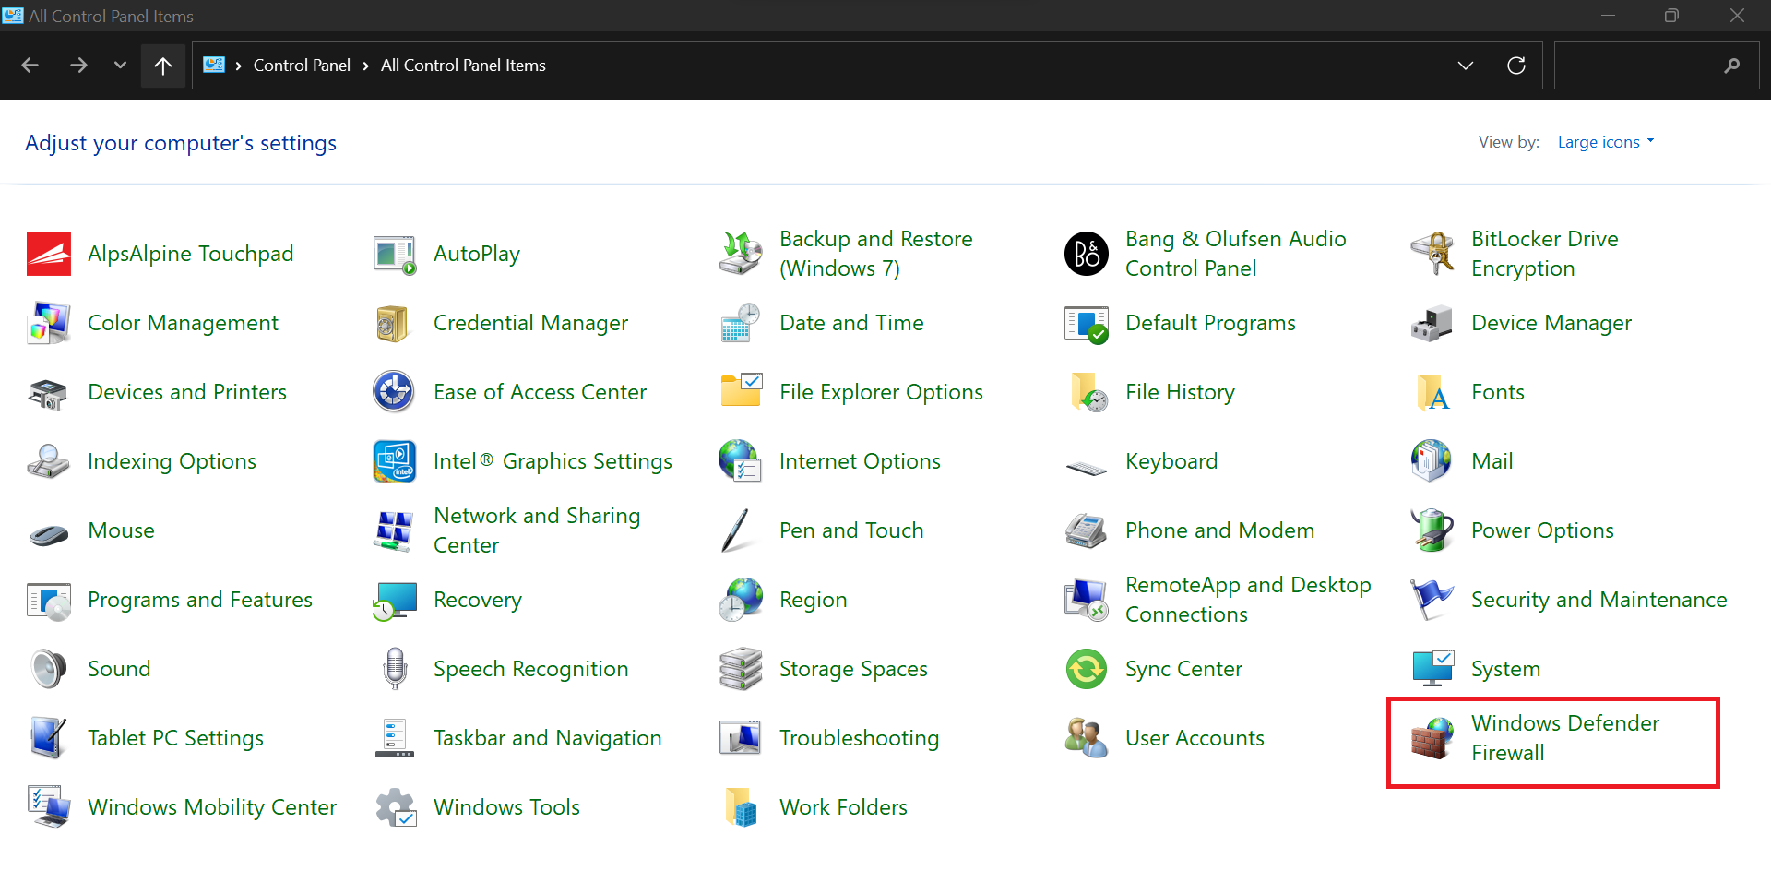
Task: Click the Sync Center green icon
Action: pos(1087,669)
